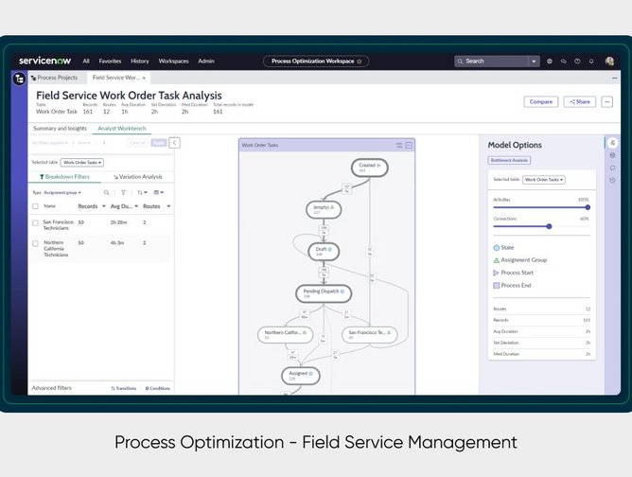Toggle Assignment Group legend option
Image resolution: width=632 pixels, height=477 pixels.
[520, 260]
